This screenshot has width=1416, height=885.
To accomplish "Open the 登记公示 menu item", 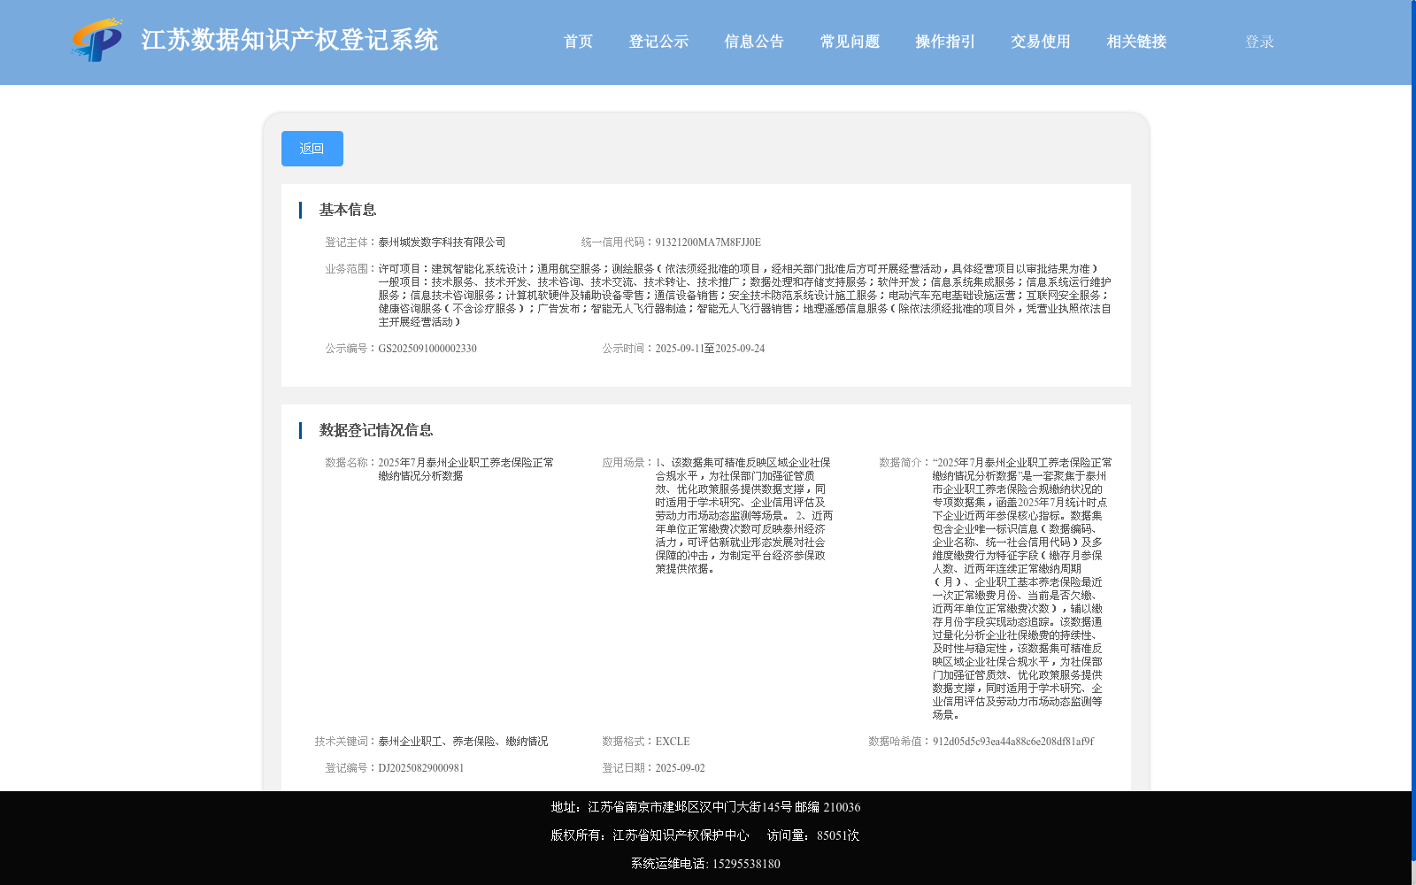I will click(658, 42).
